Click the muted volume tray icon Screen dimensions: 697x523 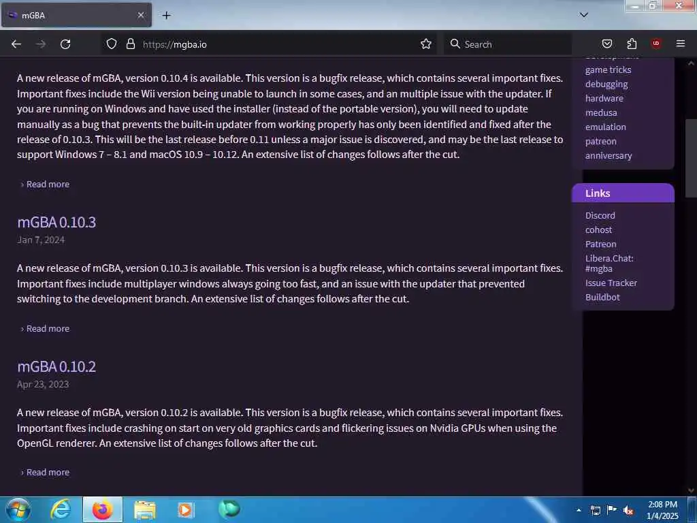click(628, 510)
